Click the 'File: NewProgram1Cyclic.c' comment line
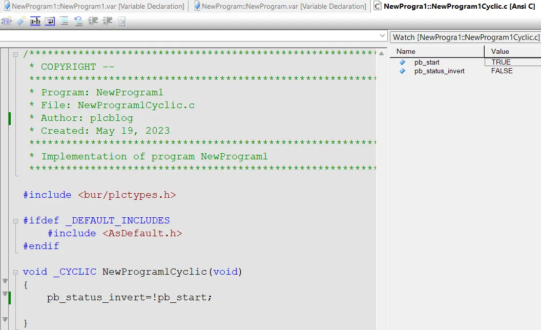This screenshot has width=541, height=330. click(112, 105)
